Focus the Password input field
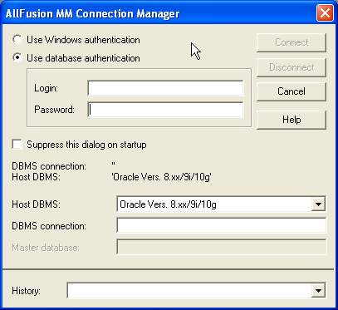 (165, 110)
